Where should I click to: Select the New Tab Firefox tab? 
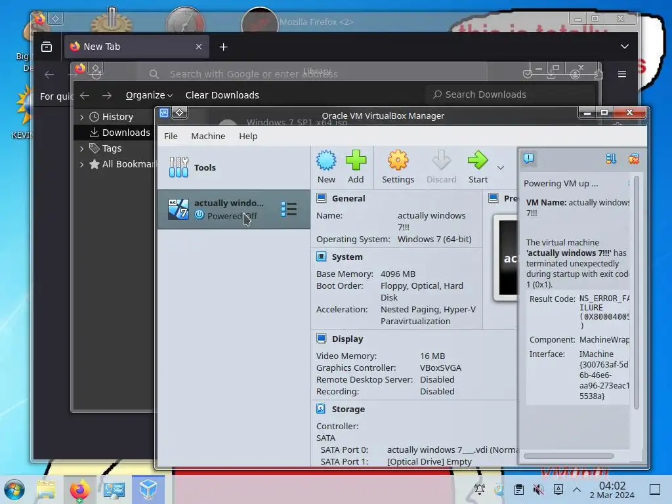click(x=136, y=47)
